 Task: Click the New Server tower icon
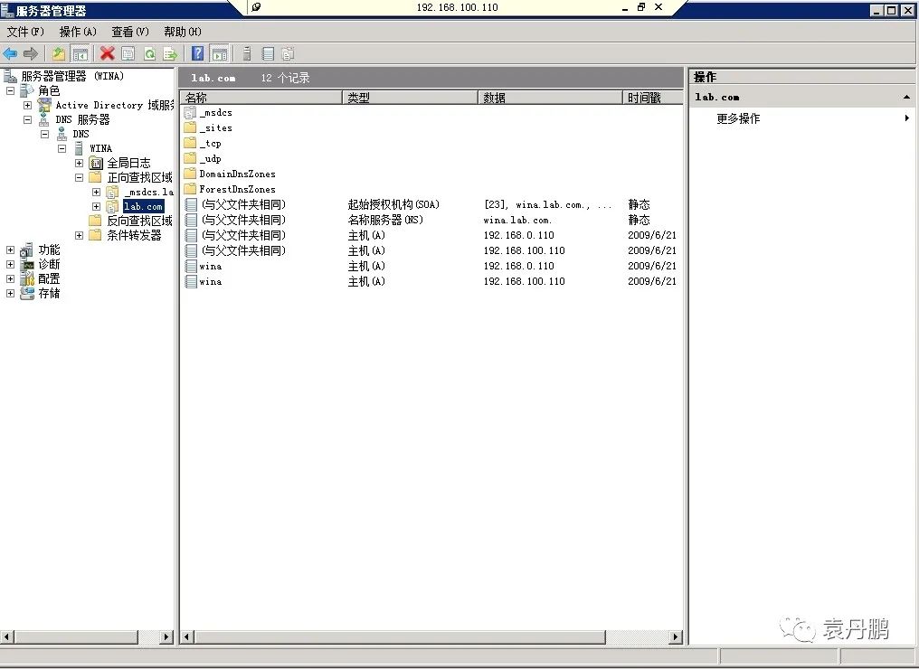click(247, 54)
